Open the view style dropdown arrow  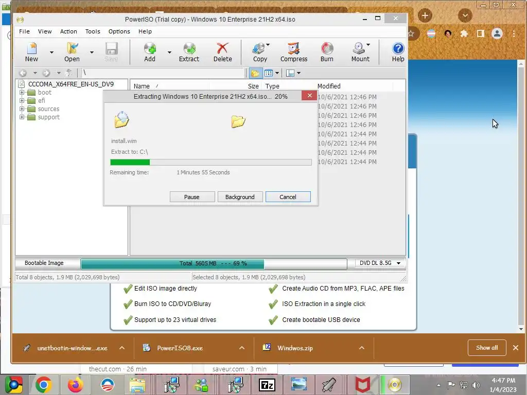tap(277, 73)
